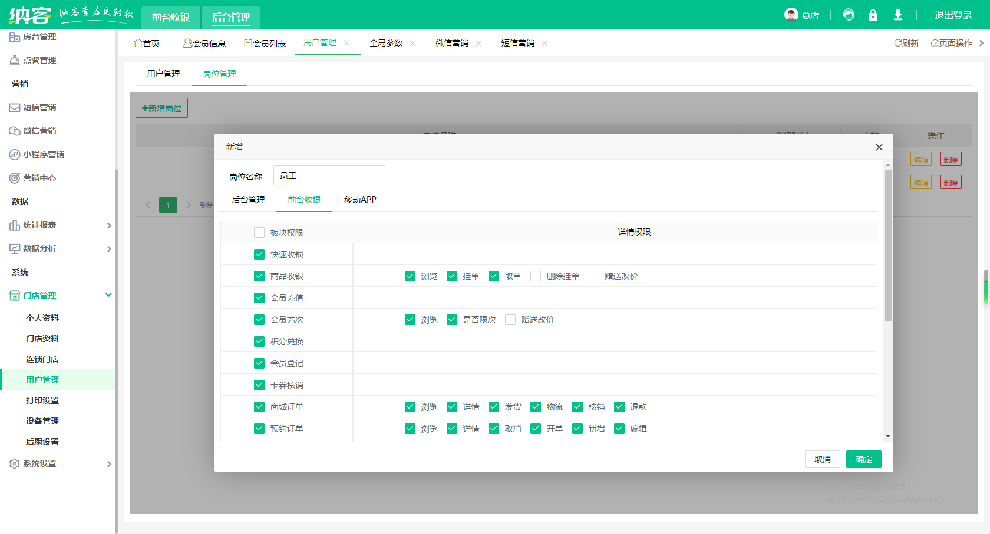Click the customer service headset icon
Viewport: 990px width, 534px height.
point(849,15)
